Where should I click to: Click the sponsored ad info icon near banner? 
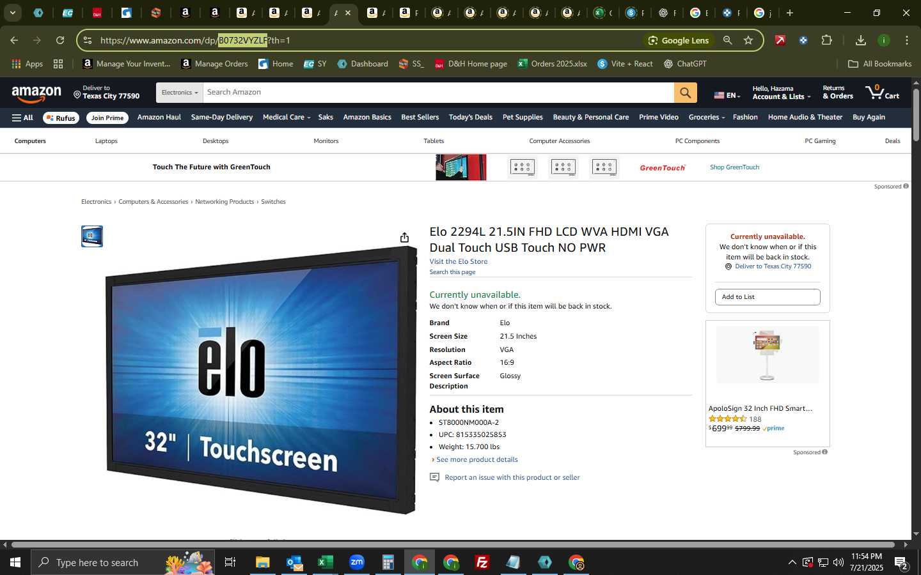point(906,187)
